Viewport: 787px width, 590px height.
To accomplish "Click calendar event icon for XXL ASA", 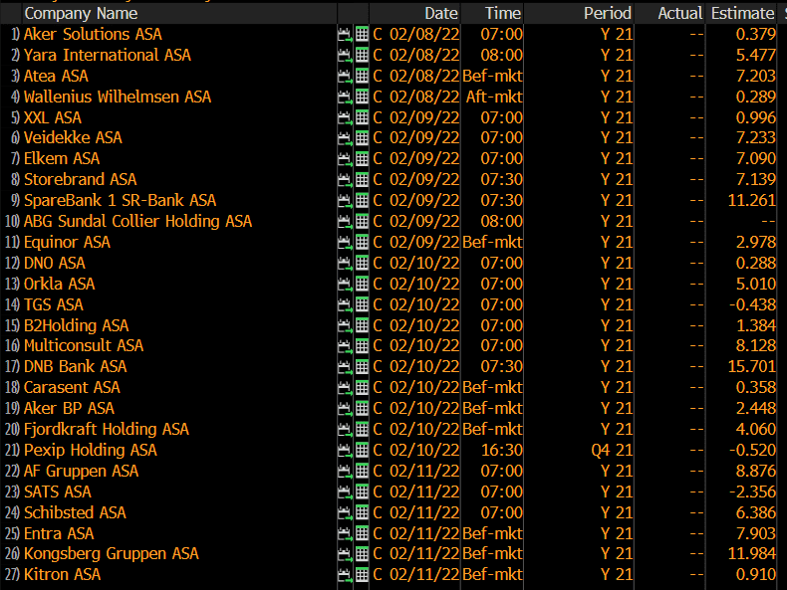I will pyautogui.click(x=345, y=117).
